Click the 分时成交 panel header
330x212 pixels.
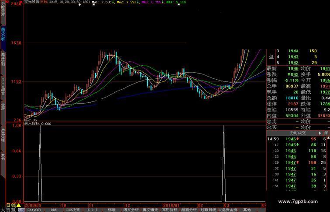[x=298, y=133]
